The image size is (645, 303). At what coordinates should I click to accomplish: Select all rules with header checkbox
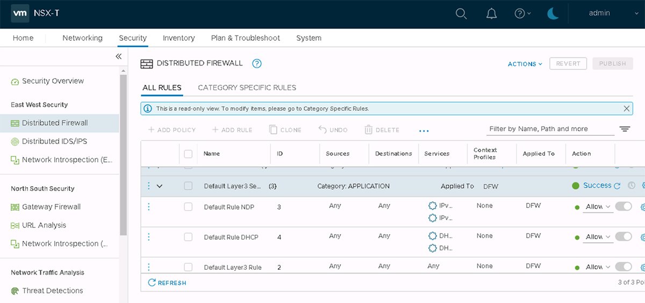point(188,154)
